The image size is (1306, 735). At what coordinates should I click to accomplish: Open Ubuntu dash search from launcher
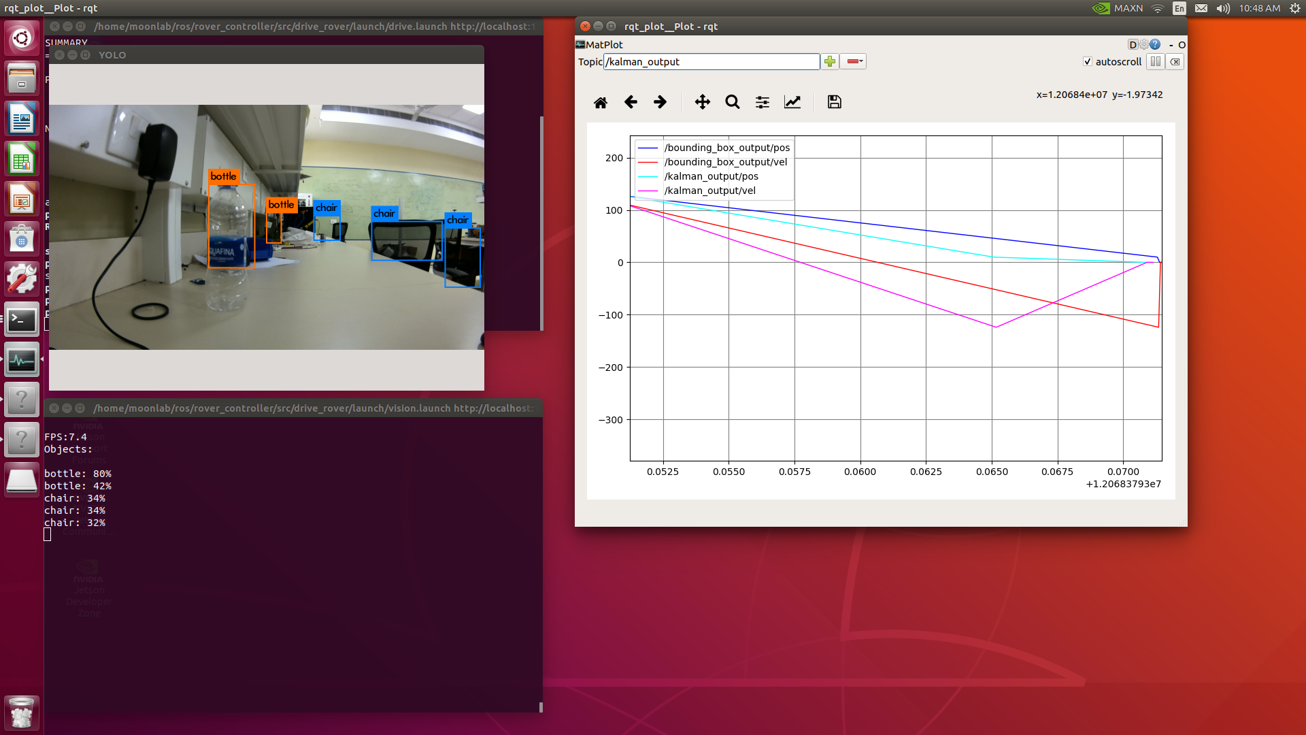[22, 38]
